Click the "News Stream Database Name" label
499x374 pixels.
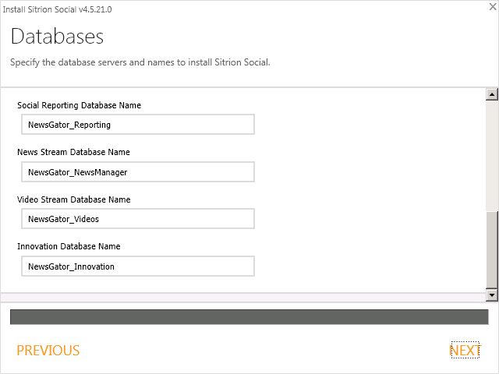(73, 152)
